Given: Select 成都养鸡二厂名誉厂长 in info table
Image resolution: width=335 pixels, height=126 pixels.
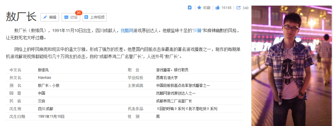Looking at the screenshot, I should [174, 101].
